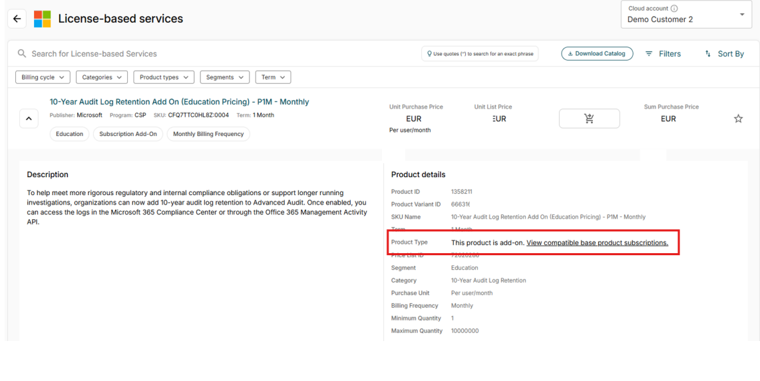
Task: Click the search magnifier icon
Action: coord(22,53)
